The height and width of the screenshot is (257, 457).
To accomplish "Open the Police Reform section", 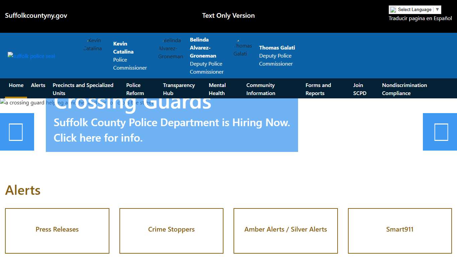I will coord(135,89).
